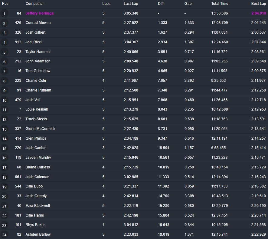Click the Laps column header

106,4
